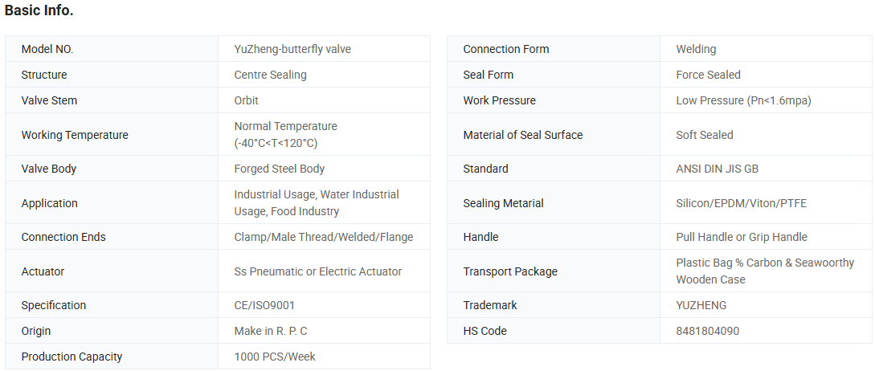Select the Clamp/Male Thread/Welded/Flange text
The image size is (875, 371).
tap(324, 237)
